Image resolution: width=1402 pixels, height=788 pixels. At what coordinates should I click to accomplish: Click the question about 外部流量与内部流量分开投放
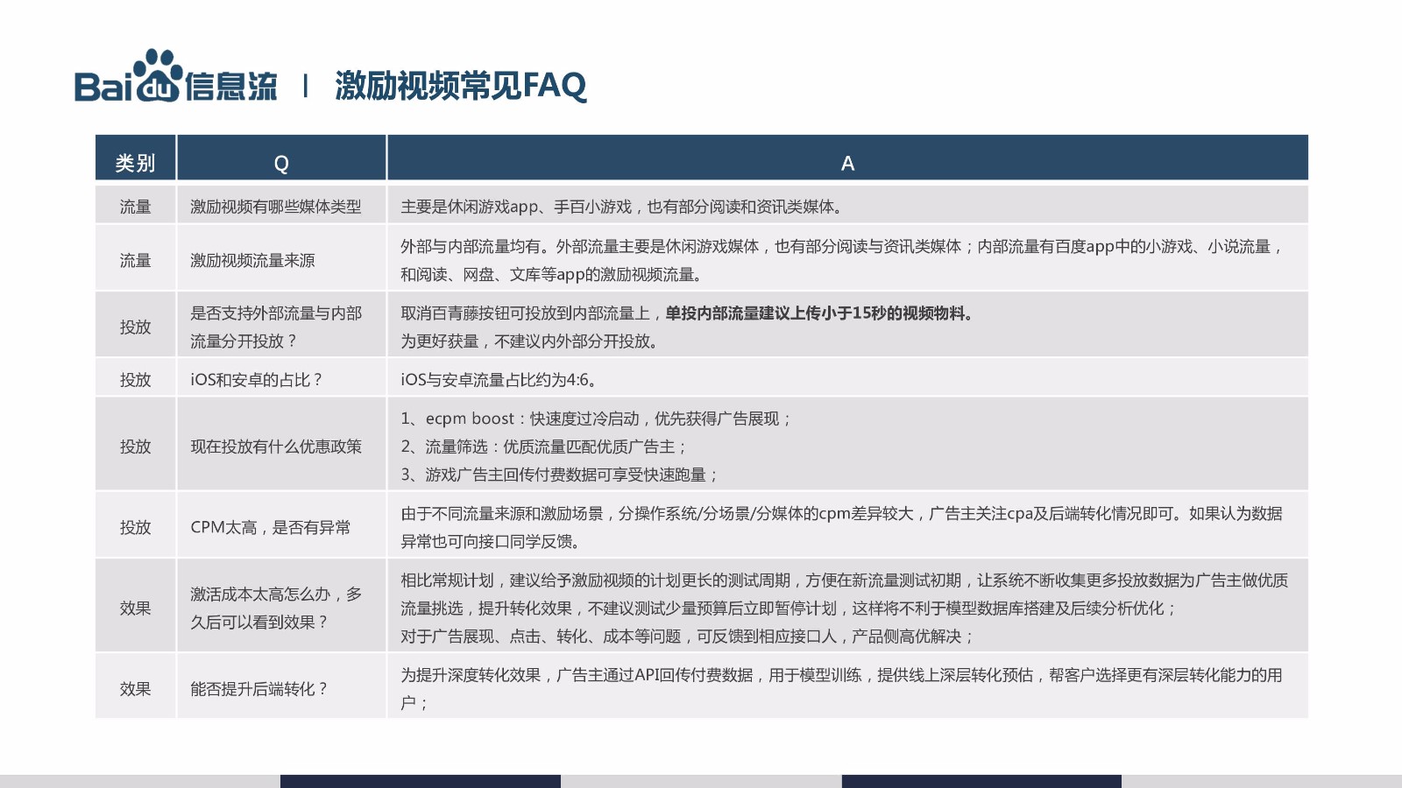click(x=275, y=327)
